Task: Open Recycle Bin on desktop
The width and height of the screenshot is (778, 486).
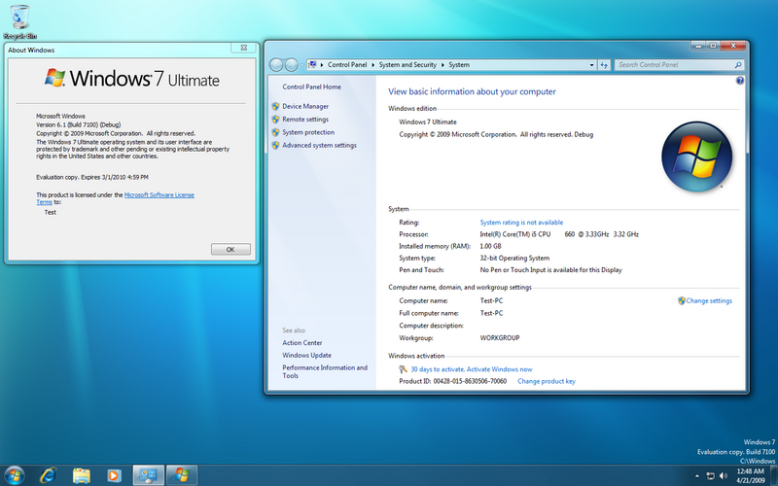Action: pos(18,17)
